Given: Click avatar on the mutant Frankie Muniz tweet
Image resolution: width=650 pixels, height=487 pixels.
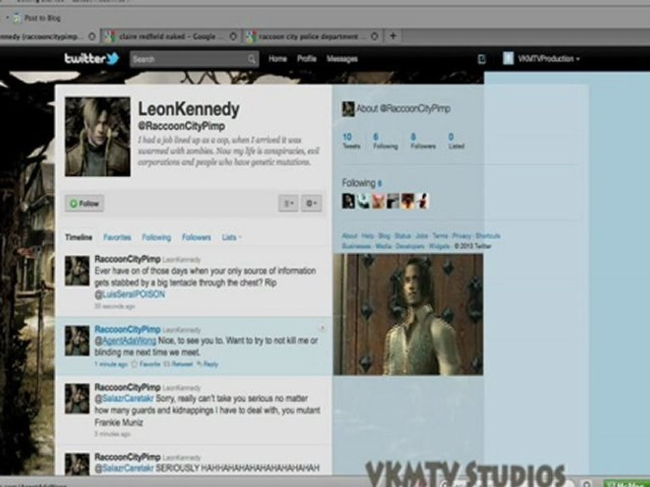Looking at the screenshot, I should tap(77, 398).
